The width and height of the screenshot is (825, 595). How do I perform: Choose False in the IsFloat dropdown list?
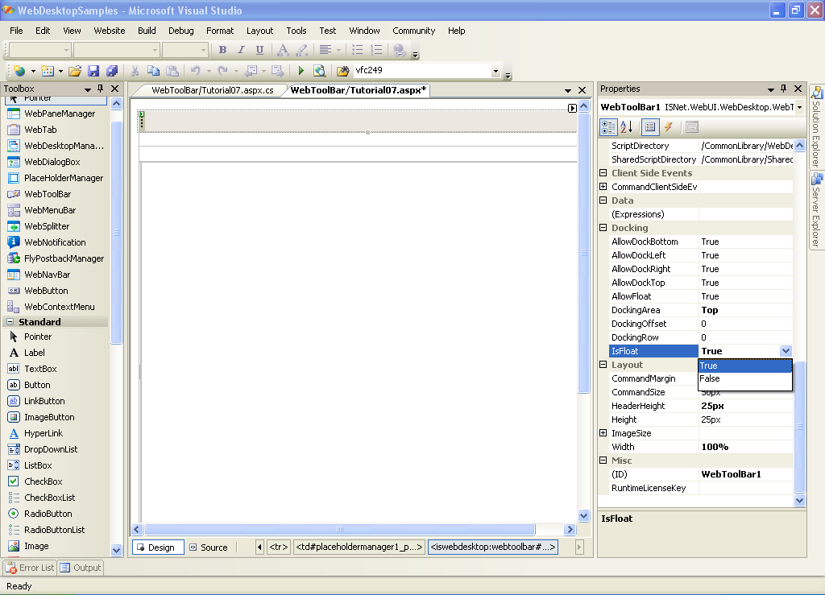tap(710, 378)
